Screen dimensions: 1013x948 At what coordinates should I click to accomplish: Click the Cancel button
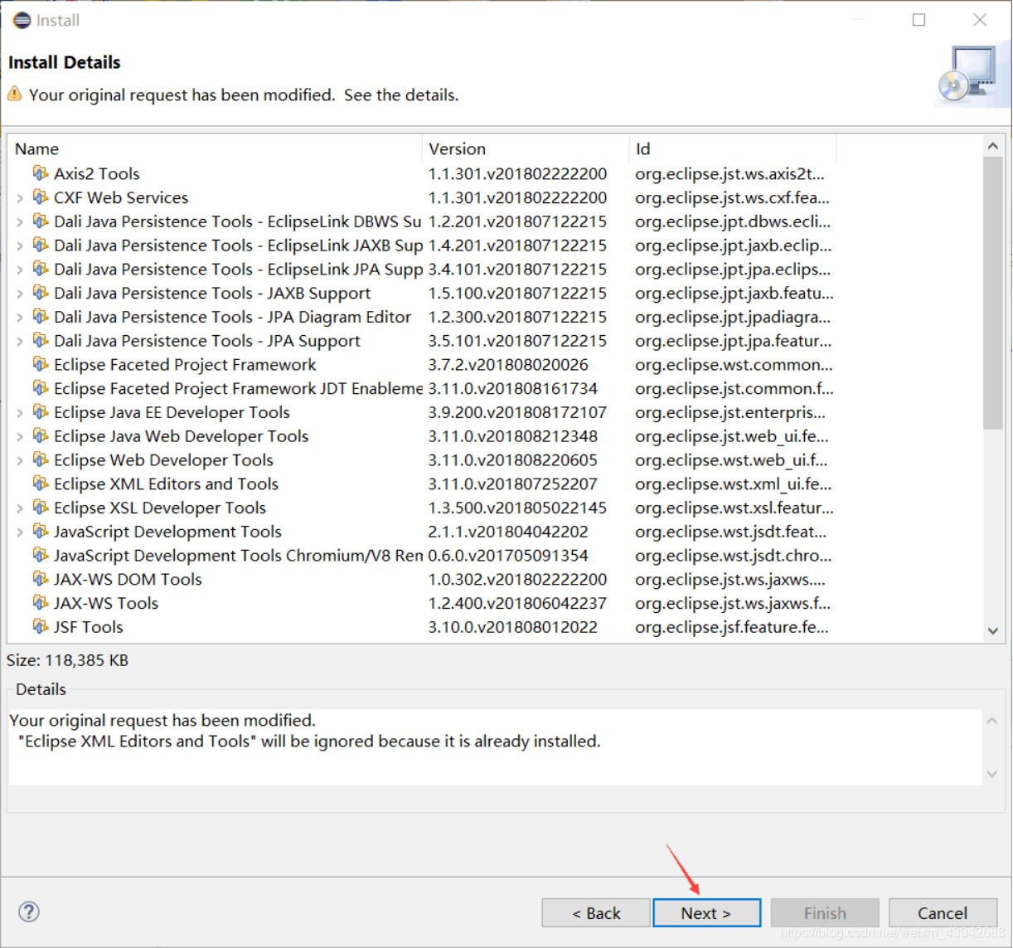coord(943,913)
